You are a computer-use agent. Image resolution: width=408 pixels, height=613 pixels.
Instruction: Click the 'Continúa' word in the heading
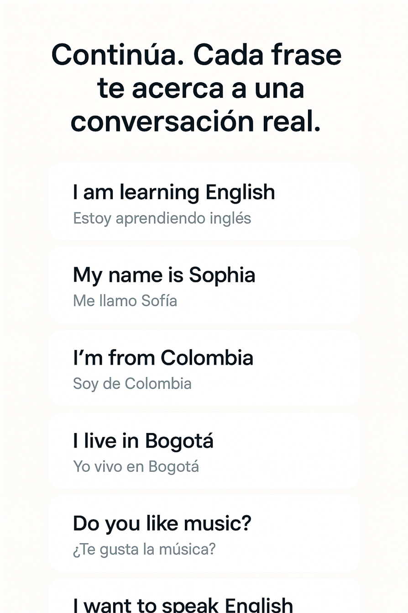pyautogui.click(x=118, y=55)
